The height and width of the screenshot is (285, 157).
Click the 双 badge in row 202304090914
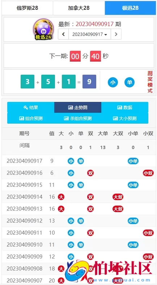pos(90,197)
